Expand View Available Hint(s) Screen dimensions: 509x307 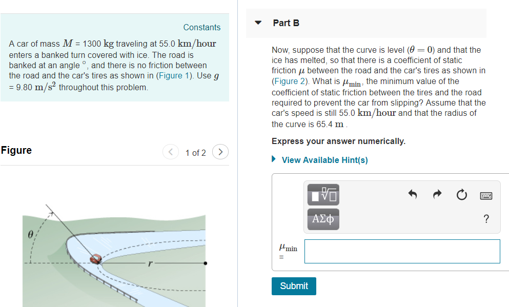(324, 160)
